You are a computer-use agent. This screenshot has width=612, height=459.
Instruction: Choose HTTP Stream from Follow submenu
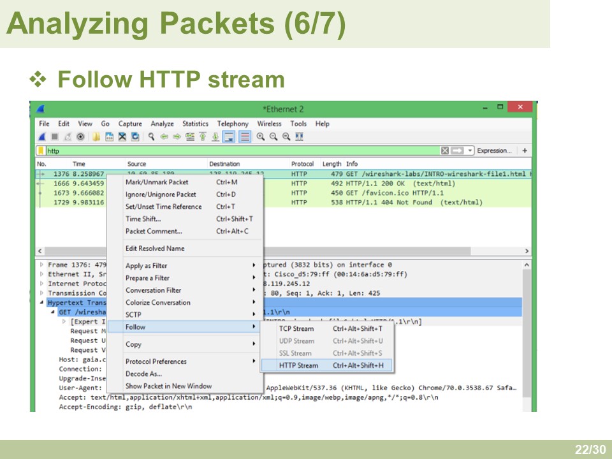(x=298, y=365)
